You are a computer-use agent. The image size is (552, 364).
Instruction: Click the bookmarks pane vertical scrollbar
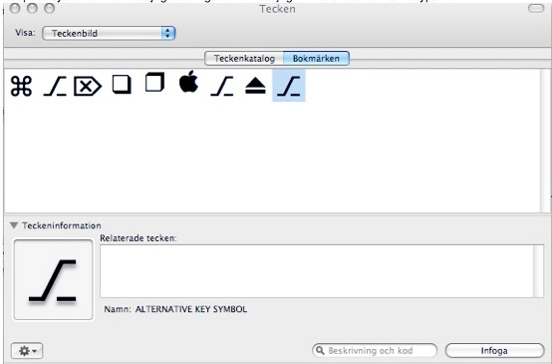coord(545,141)
